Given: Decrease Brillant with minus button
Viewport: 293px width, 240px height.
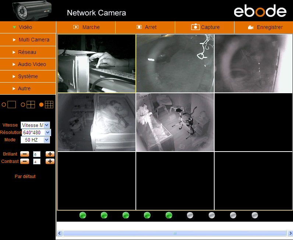Looking at the screenshot, I should [x=25, y=154].
